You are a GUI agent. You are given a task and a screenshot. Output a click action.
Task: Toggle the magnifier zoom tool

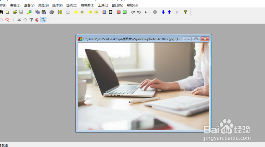43,20
